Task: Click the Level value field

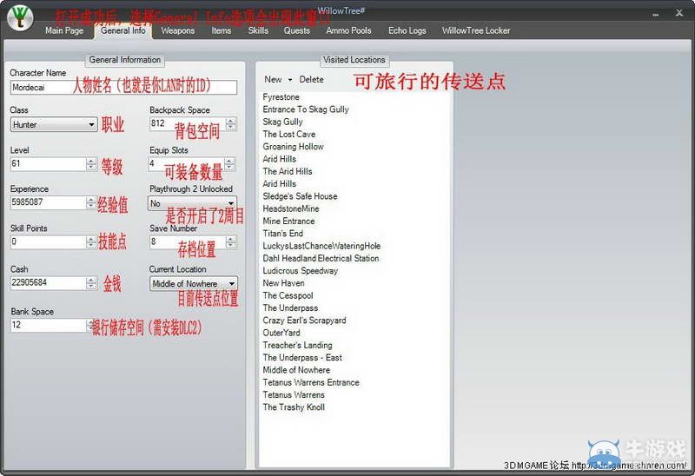Action: tap(49, 164)
